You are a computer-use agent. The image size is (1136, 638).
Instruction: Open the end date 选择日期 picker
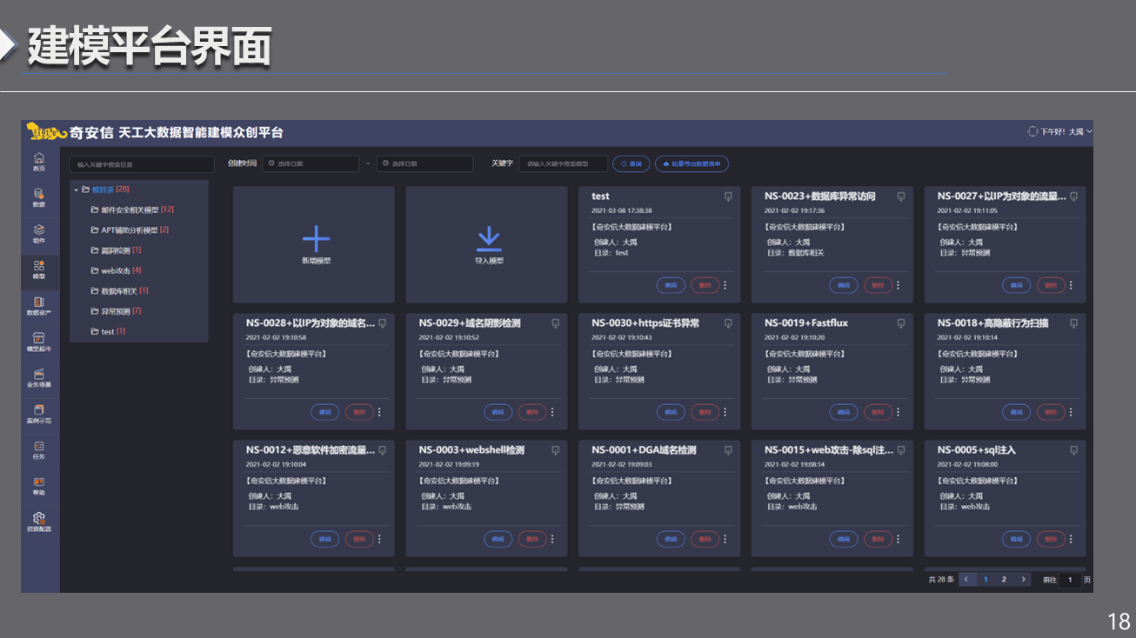424,163
